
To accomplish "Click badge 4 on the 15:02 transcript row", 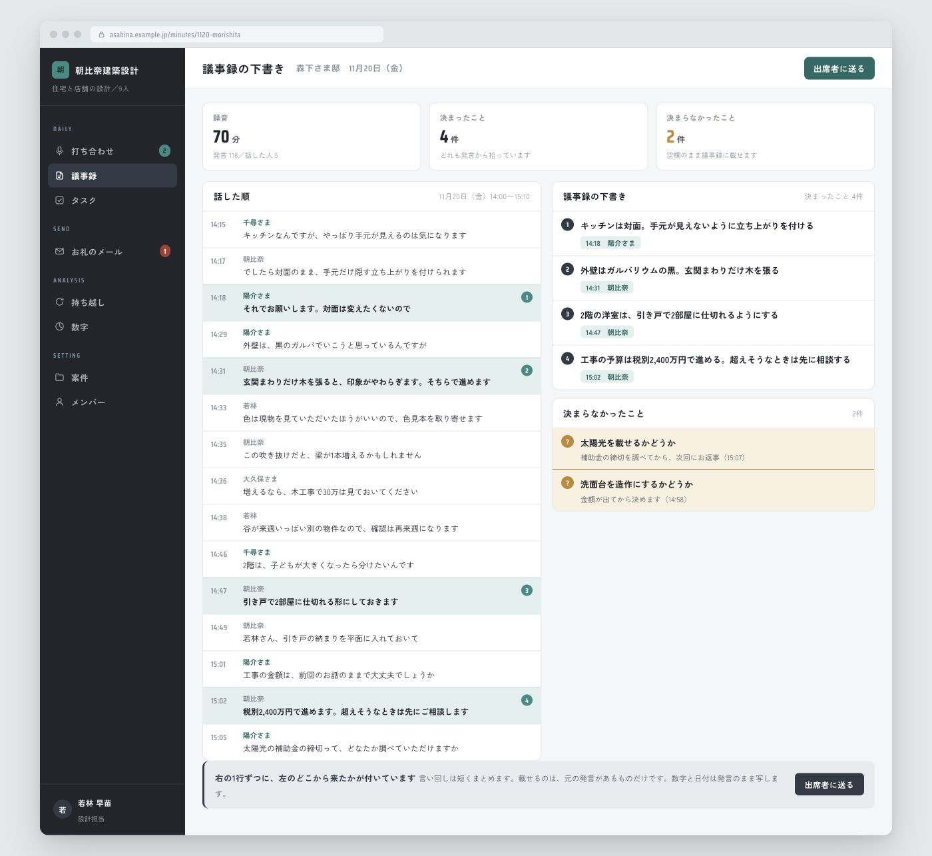I will (527, 700).
